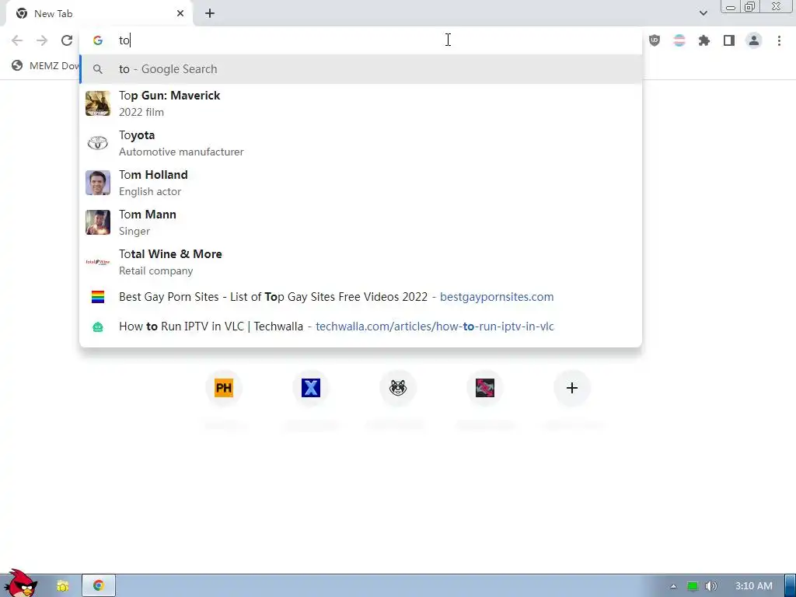The width and height of the screenshot is (796, 597).
Task: Click the Techwalla green favicon
Action: [x=98, y=327]
